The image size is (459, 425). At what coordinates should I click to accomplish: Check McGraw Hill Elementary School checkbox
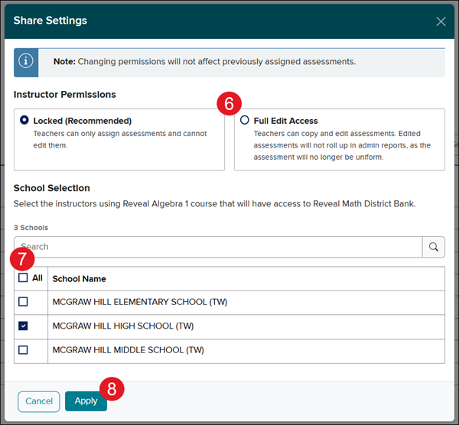tap(23, 302)
